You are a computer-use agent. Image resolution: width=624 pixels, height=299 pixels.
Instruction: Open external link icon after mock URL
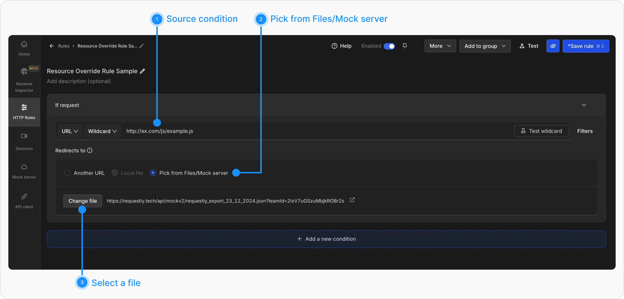point(352,200)
